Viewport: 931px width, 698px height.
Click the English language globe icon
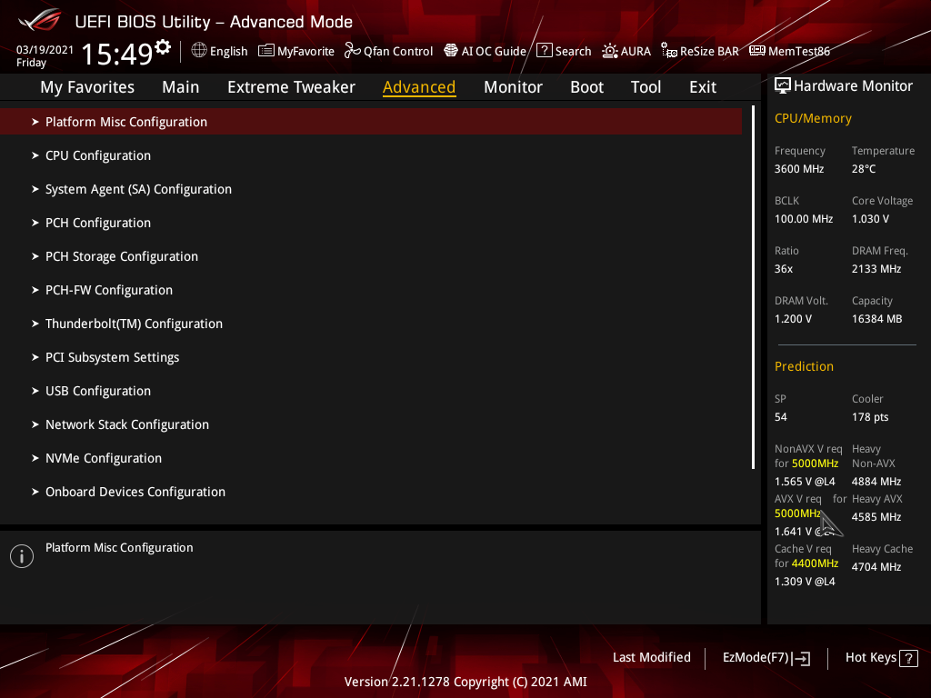[x=199, y=51]
